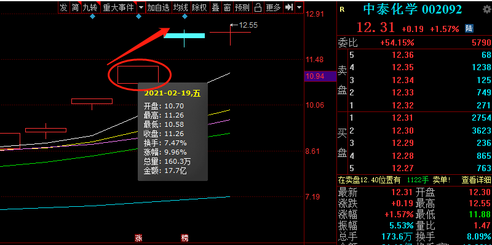Click the 加自选 button

coord(159,7)
